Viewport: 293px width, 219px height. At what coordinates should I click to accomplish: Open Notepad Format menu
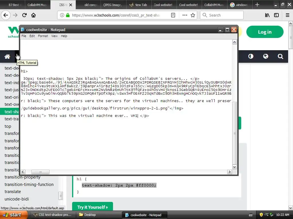click(x=43, y=36)
